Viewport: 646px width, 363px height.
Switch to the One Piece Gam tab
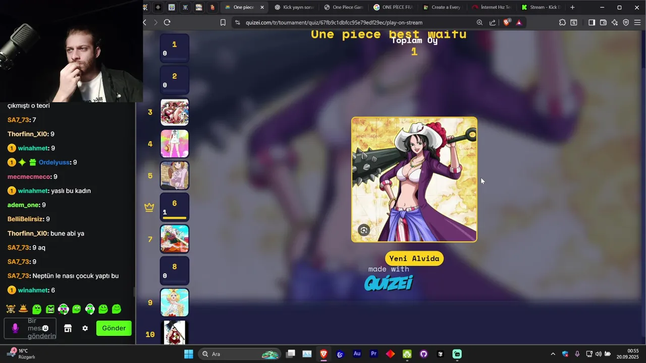tap(344, 7)
